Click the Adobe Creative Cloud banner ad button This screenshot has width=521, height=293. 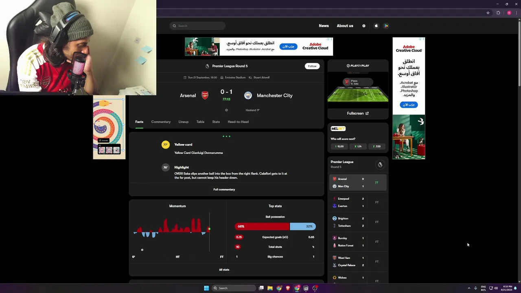(x=288, y=46)
